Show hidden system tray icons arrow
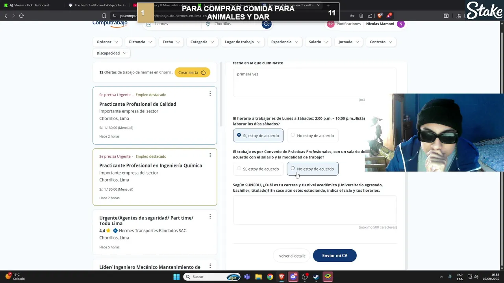 point(441,277)
